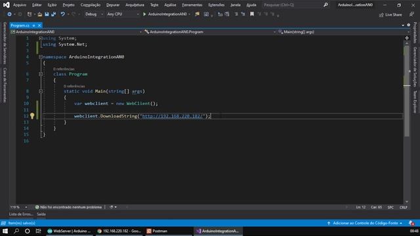
Task: Click the CRLF line ending indicator
Action: (404, 207)
